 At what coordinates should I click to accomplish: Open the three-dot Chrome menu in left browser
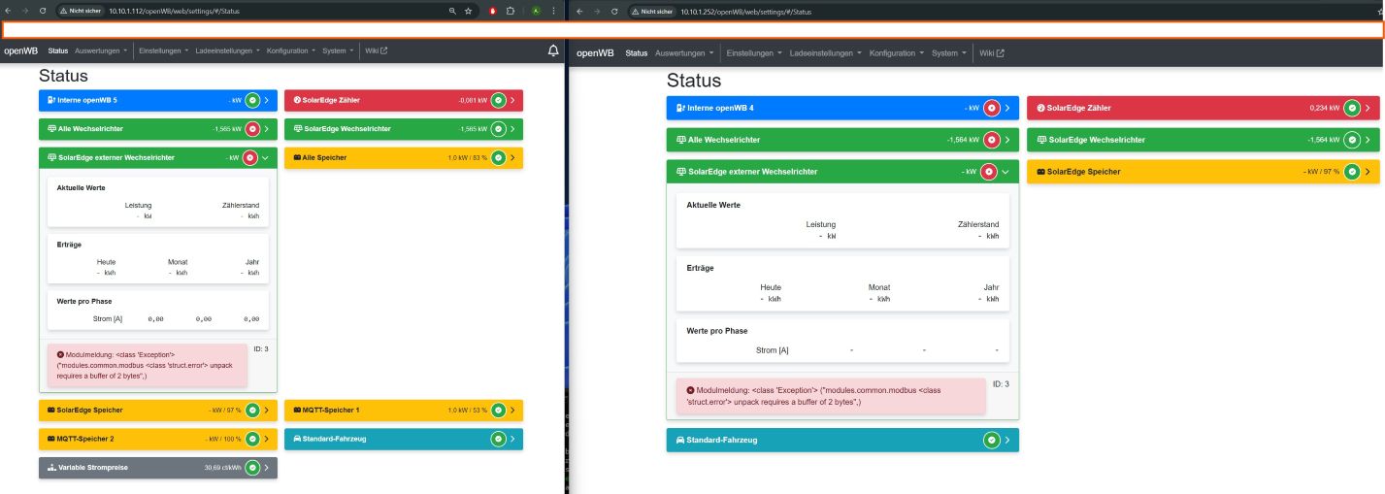point(554,11)
